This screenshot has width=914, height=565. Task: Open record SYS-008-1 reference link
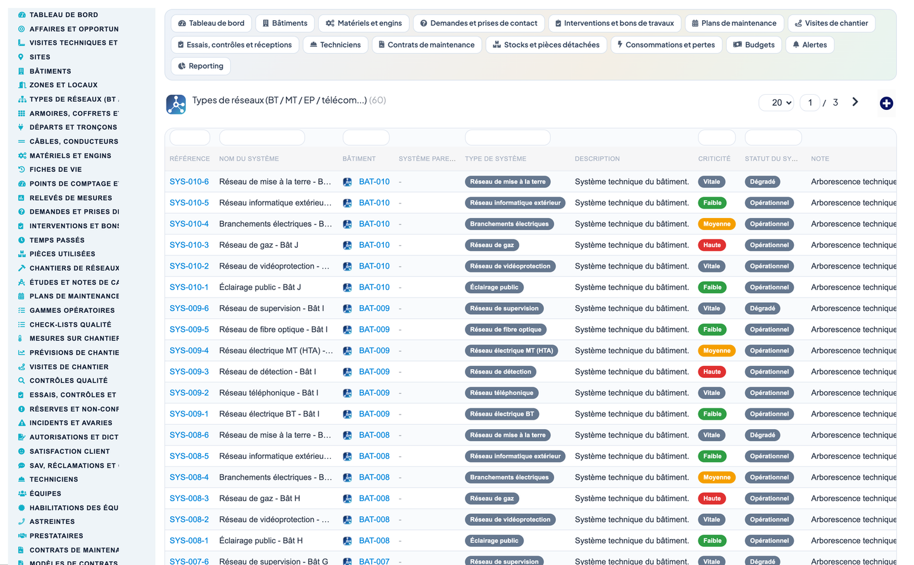[x=189, y=540]
